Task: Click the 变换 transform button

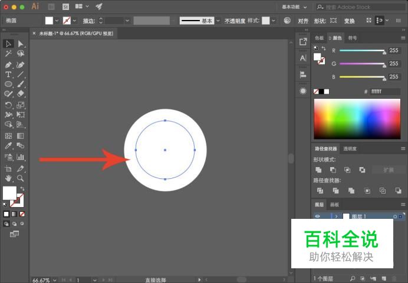Action: [349, 21]
